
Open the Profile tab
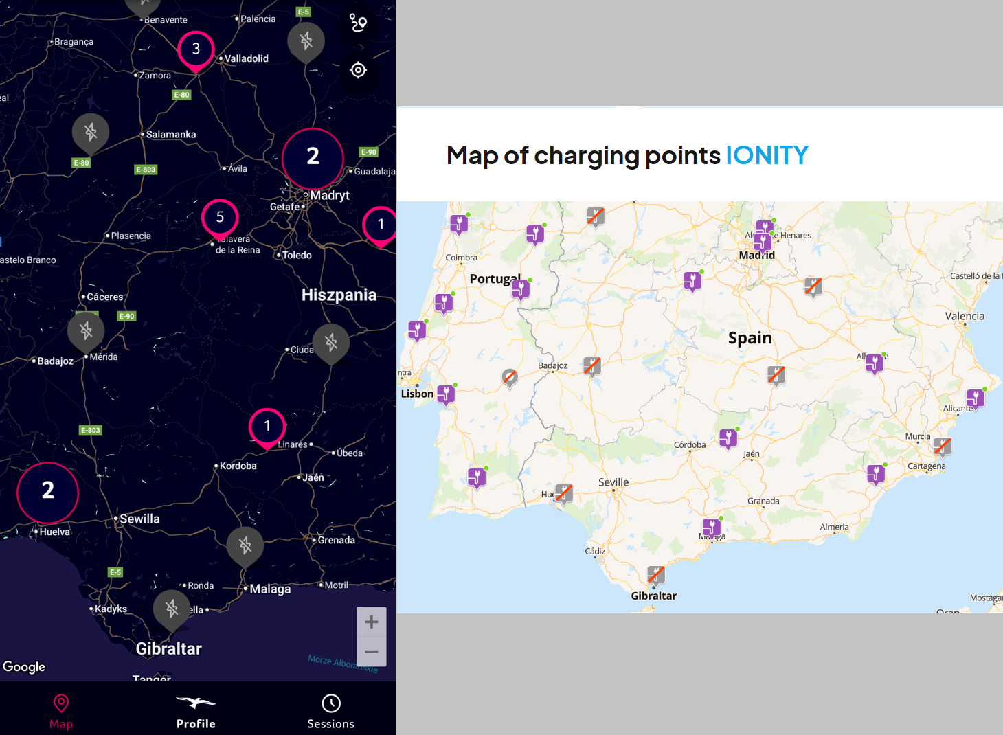point(196,711)
